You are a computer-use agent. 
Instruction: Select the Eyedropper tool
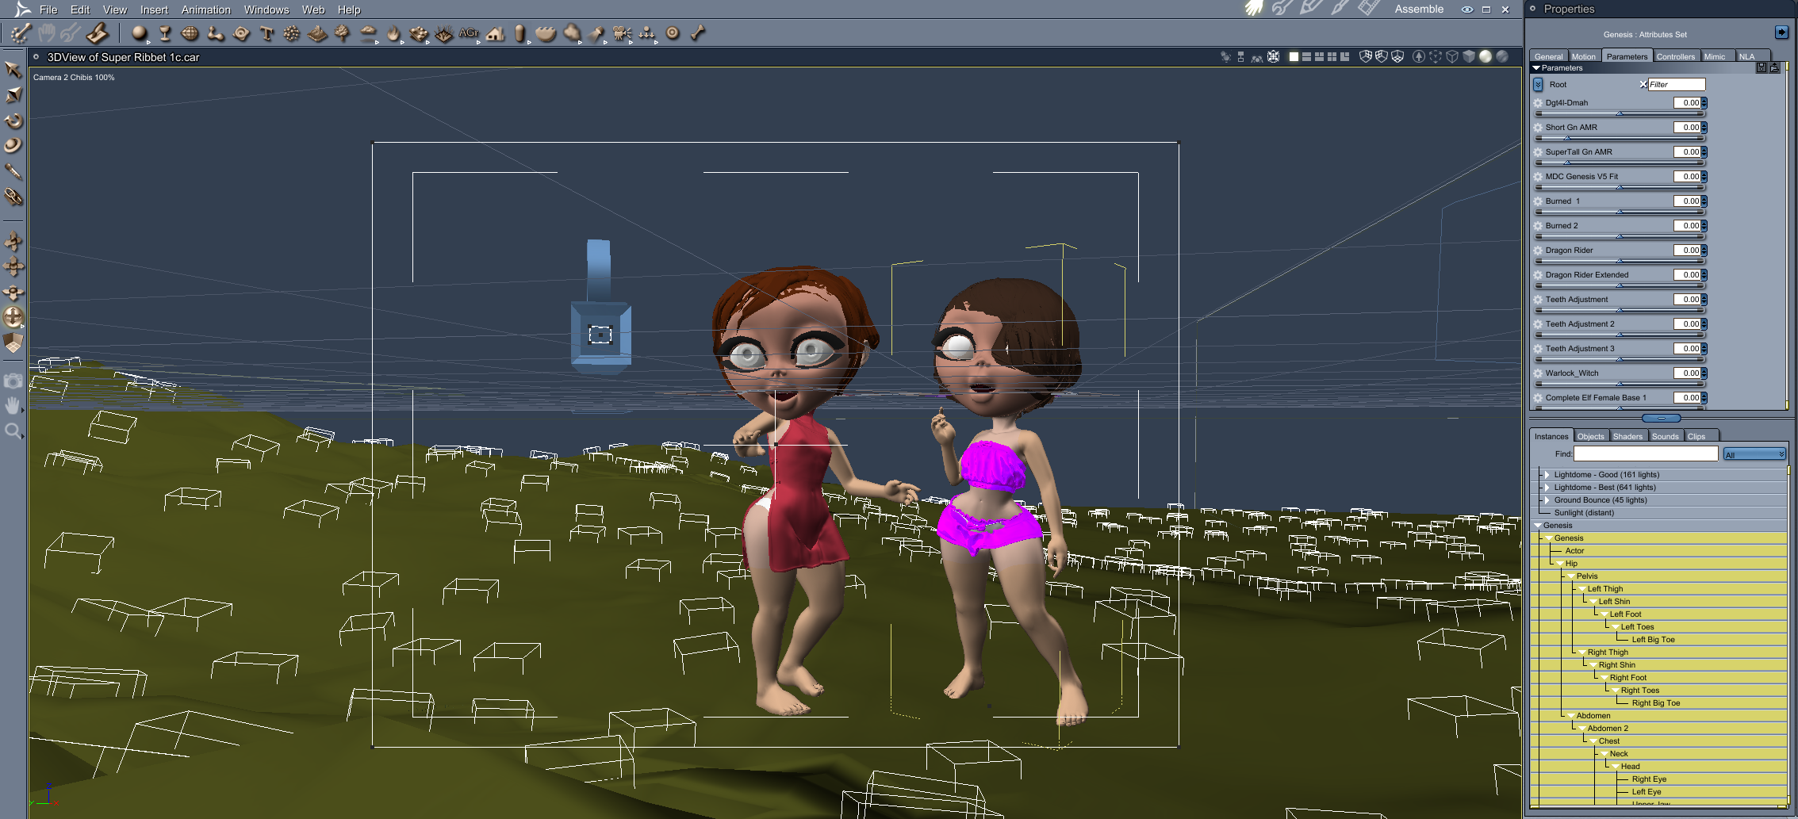[13, 171]
